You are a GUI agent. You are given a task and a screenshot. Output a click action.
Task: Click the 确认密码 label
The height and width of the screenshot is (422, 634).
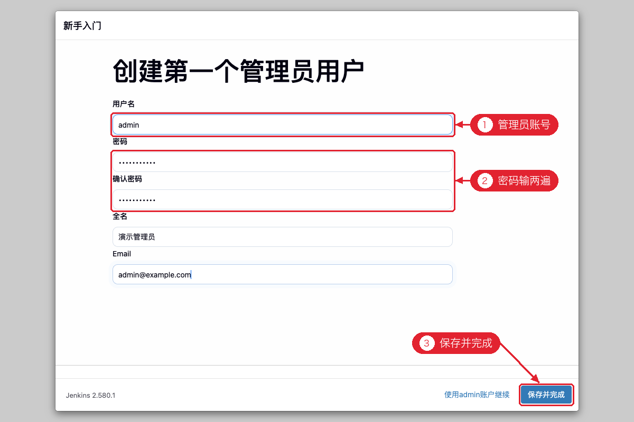point(127,179)
